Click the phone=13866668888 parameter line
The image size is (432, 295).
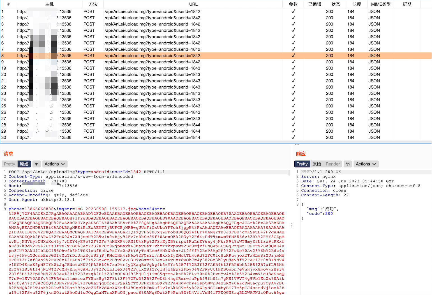point(87,209)
